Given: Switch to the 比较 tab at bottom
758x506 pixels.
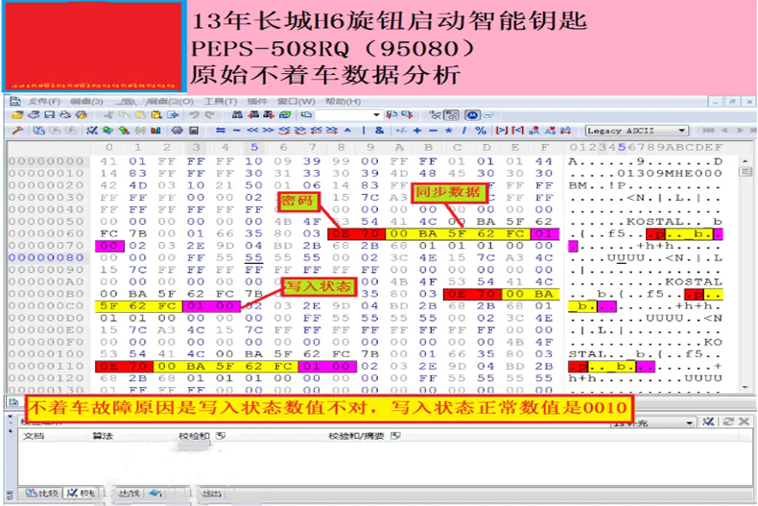Looking at the screenshot, I should 41,494.
